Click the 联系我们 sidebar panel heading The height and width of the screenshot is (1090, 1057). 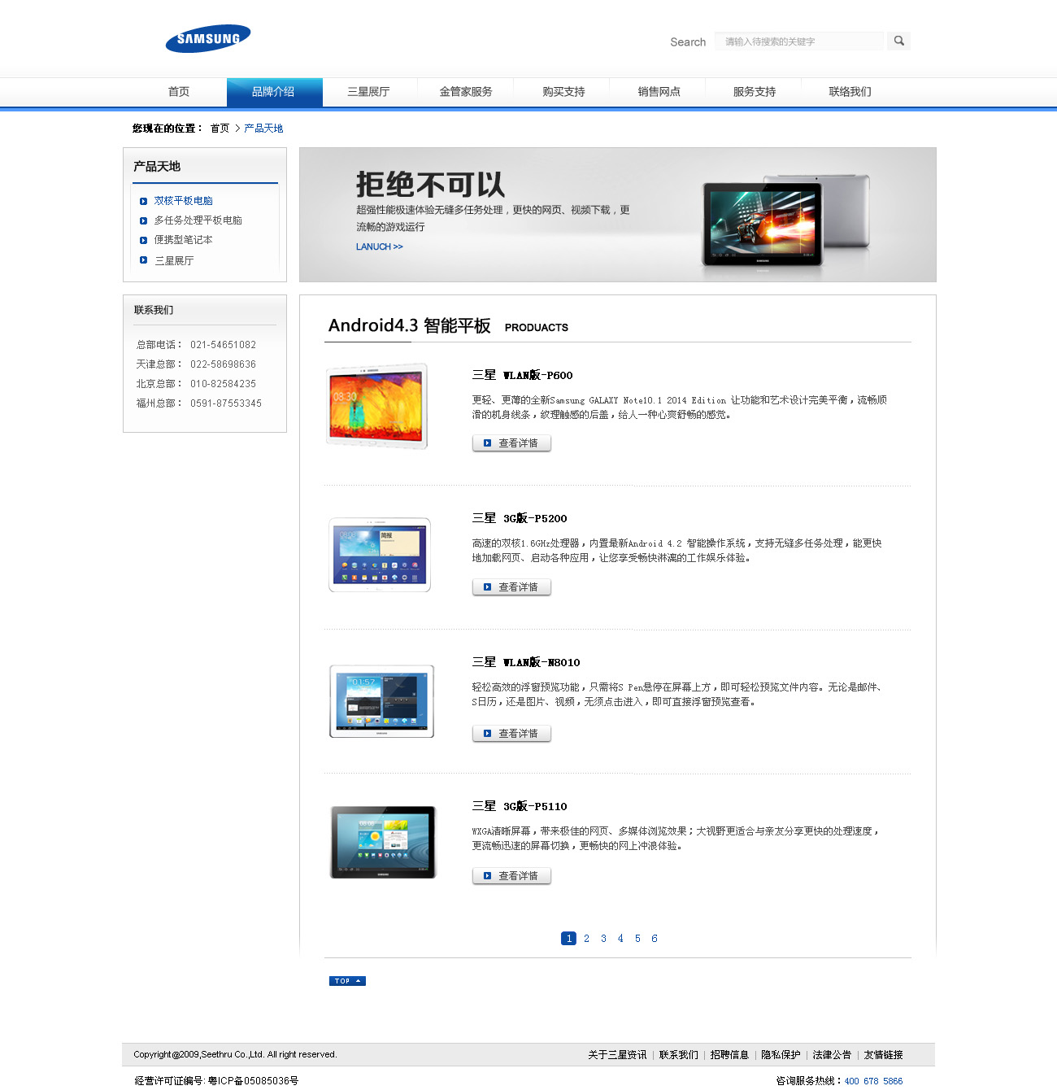click(154, 310)
